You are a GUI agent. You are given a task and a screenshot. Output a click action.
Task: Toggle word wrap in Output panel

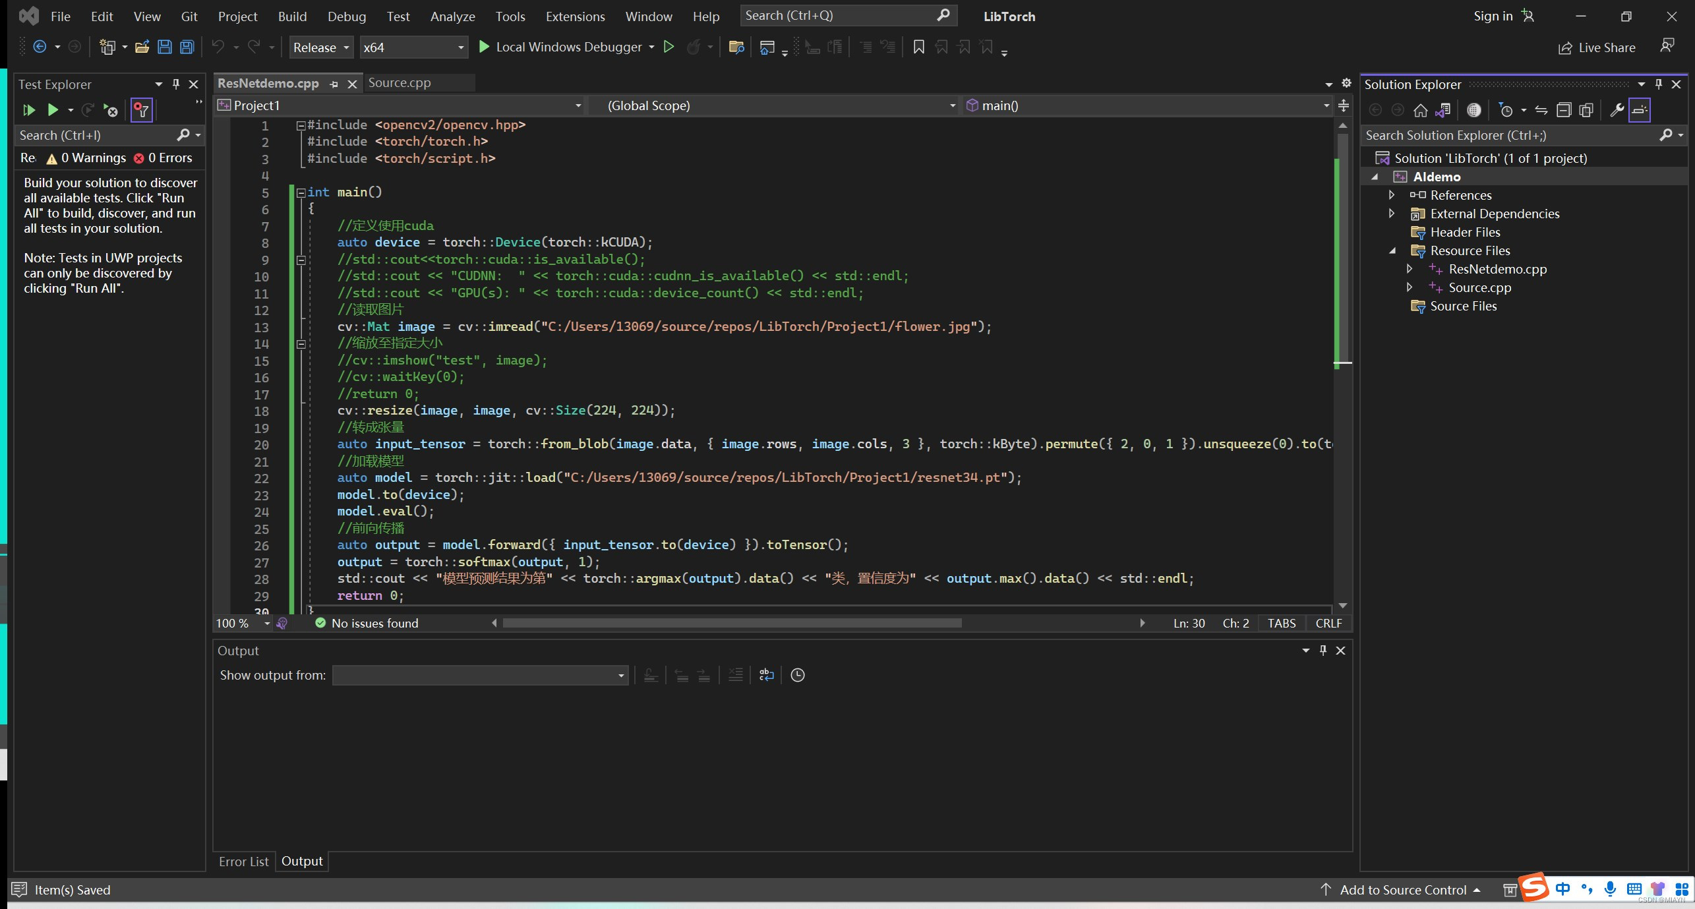(x=766, y=675)
